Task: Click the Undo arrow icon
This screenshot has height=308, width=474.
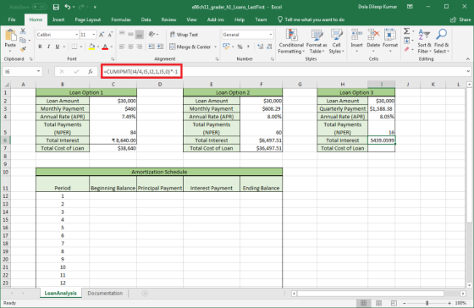Action: 68,7
